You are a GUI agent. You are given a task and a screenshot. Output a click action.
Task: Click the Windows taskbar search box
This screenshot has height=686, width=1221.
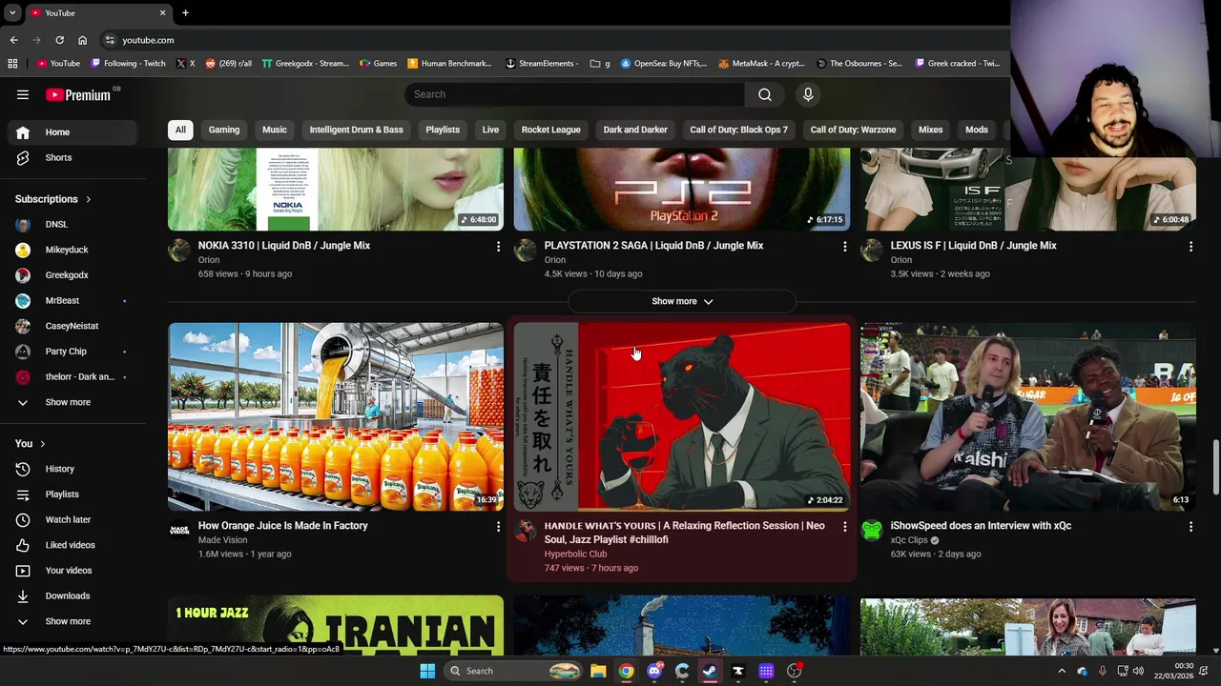tap(514, 671)
